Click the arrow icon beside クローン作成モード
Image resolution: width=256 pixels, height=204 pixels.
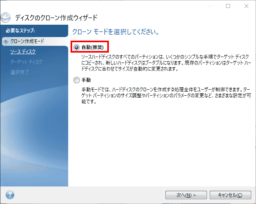(x=6, y=41)
